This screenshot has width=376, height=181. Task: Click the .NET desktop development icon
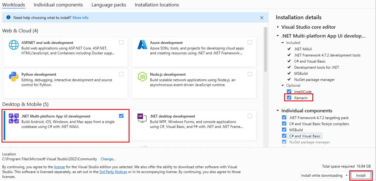click(142, 118)
